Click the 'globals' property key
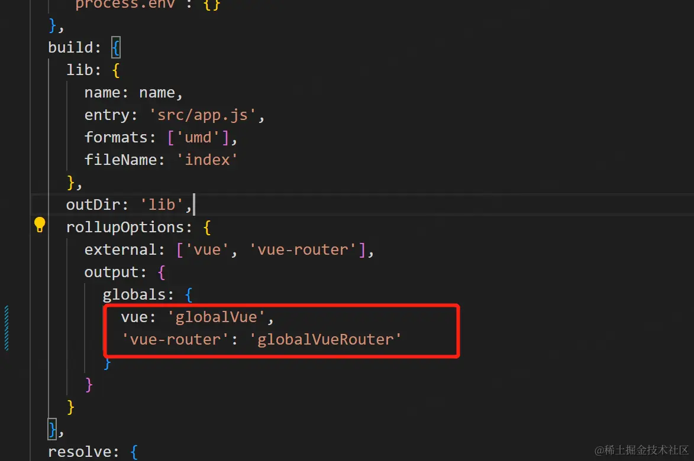This screenshot has height=461, width=694. tap(134, 294)
